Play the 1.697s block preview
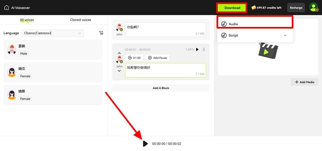Image resolution: width=322 pixels, height=151 pixels. coord(197,49)
